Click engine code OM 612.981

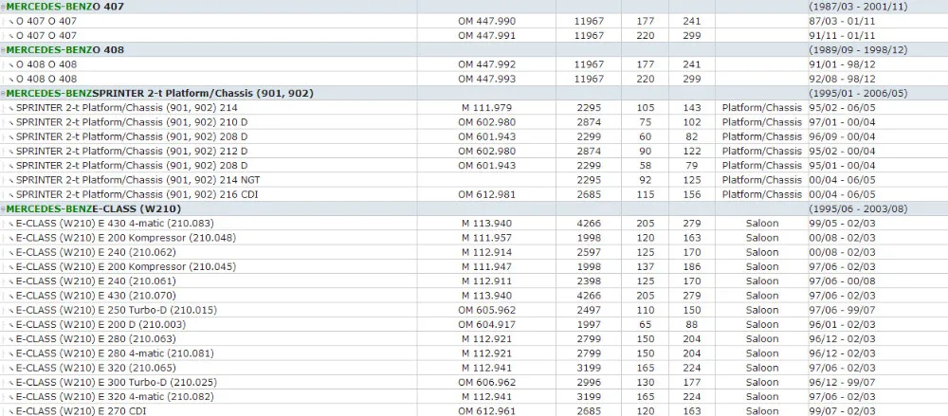[x=486, y=194]
